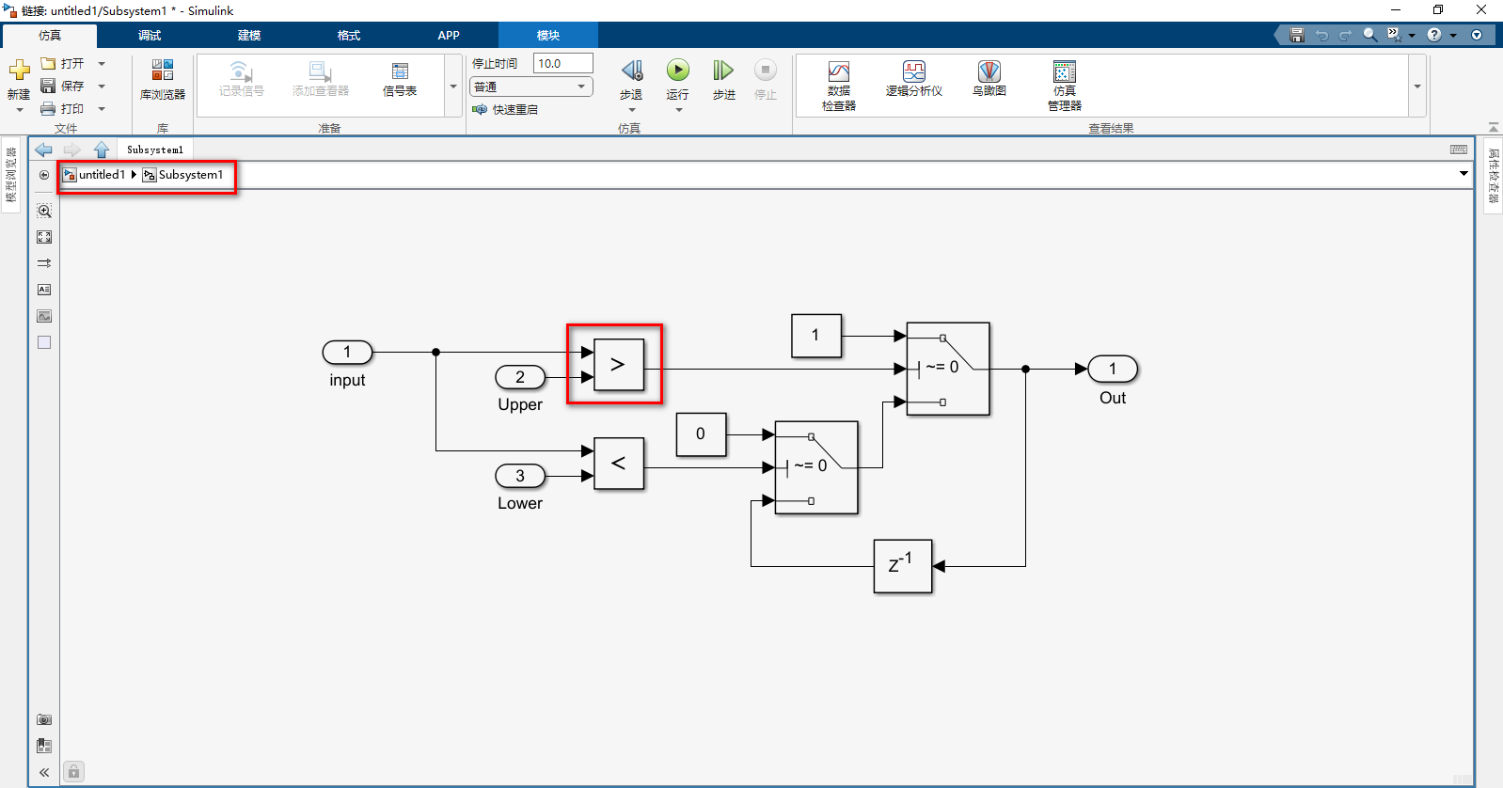Screen dimensions: 1503x788
Task: Click 快速重启 fast restart button
Action: [x=506, y=110]
